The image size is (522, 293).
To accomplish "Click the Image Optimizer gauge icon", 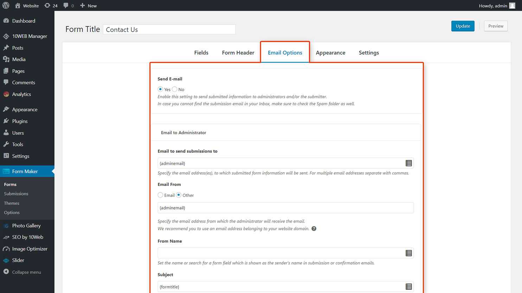I will coord(6,249).
